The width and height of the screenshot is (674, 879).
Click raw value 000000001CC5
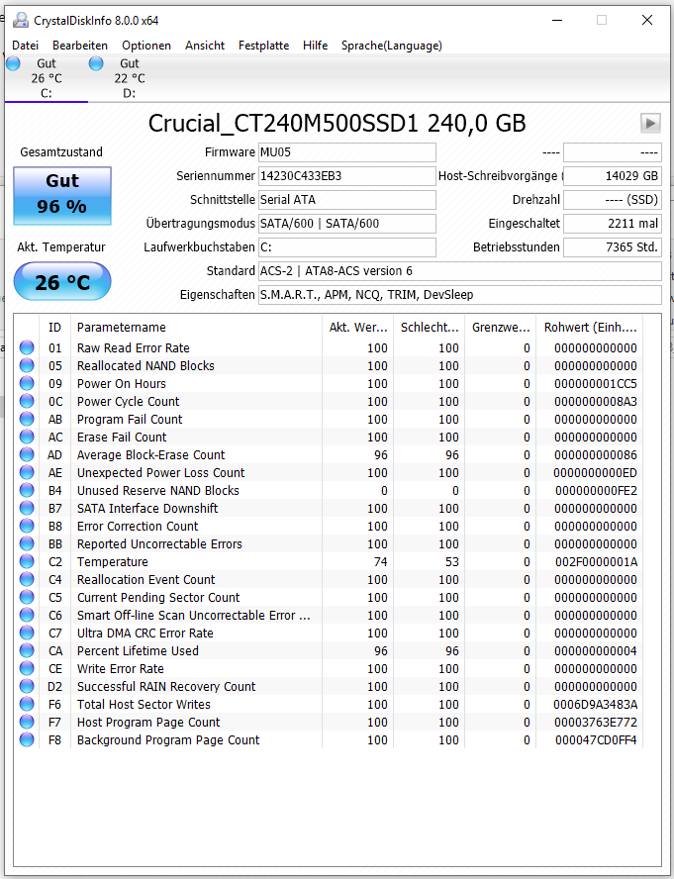tap(596, 383)
